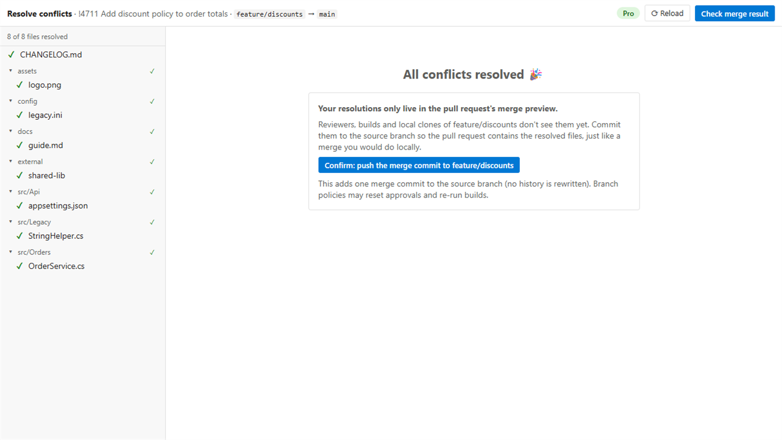Open CHANGELOG.md in the file list

click(51, 55)
